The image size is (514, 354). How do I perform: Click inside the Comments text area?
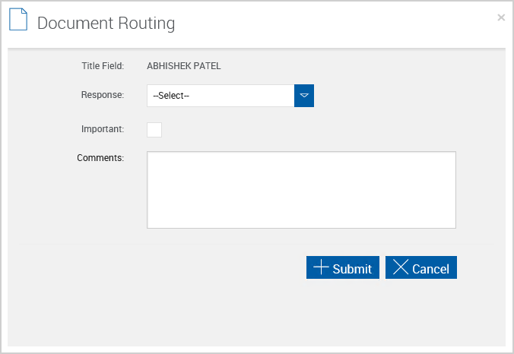(x=301, y=190)
